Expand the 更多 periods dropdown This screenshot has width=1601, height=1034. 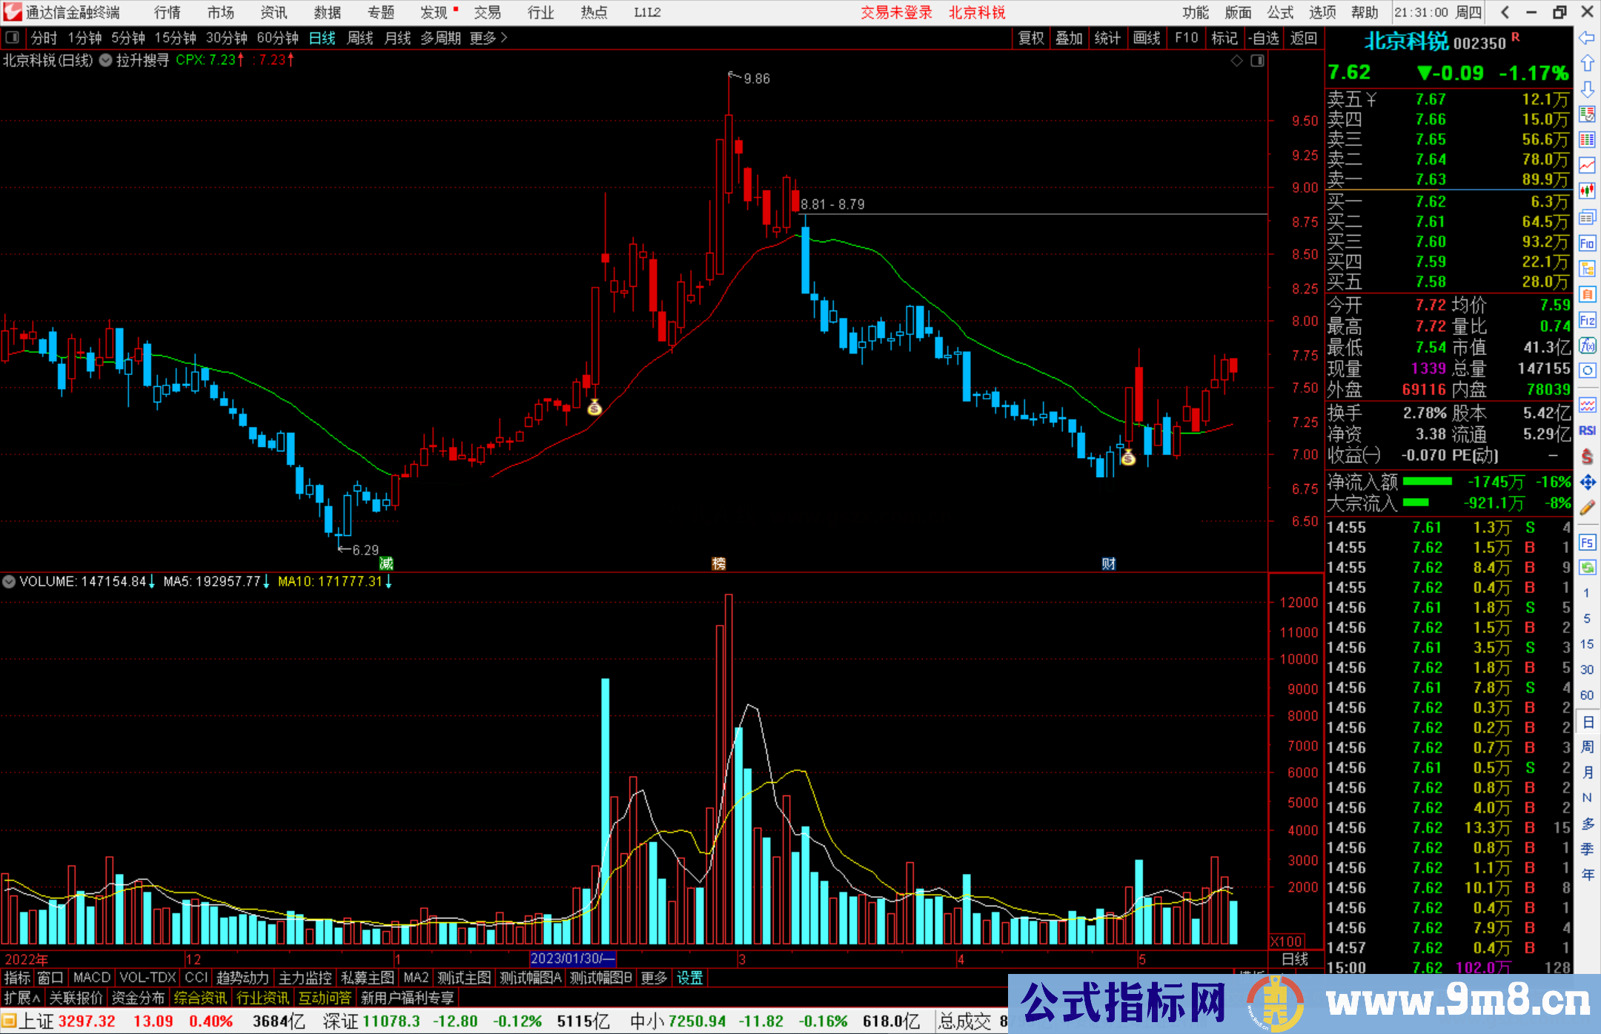tap(488, 38)
